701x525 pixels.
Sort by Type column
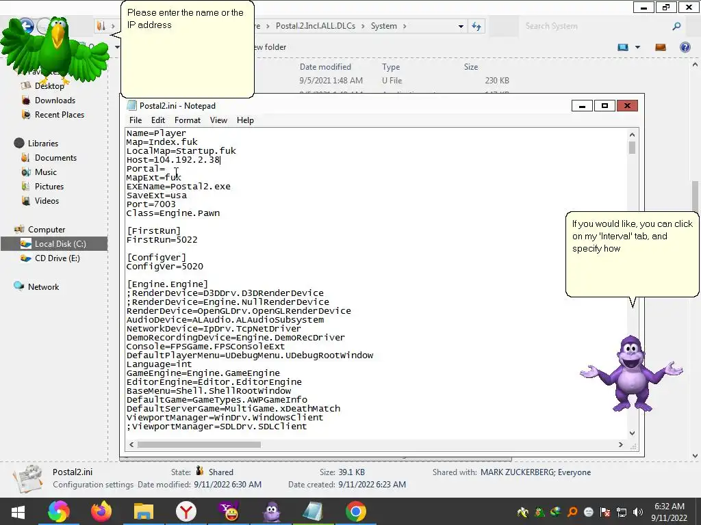pos(391,67)
